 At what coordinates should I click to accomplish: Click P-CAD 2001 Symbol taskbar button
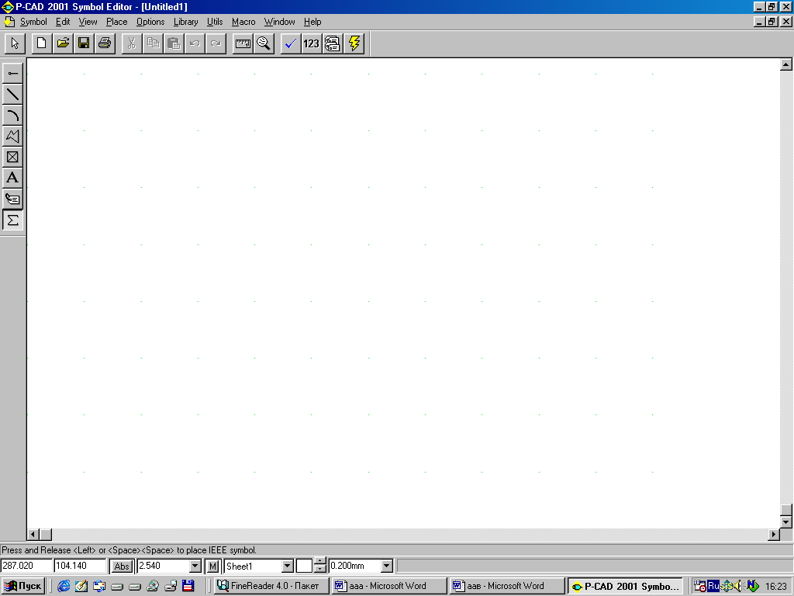pyautogui.click(x=626, y=586)
